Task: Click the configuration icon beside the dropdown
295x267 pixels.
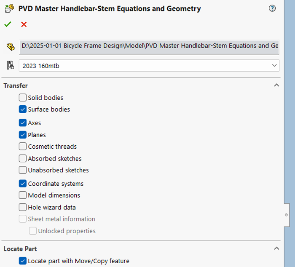Action: pyautogui.click(x=11, y=65)
